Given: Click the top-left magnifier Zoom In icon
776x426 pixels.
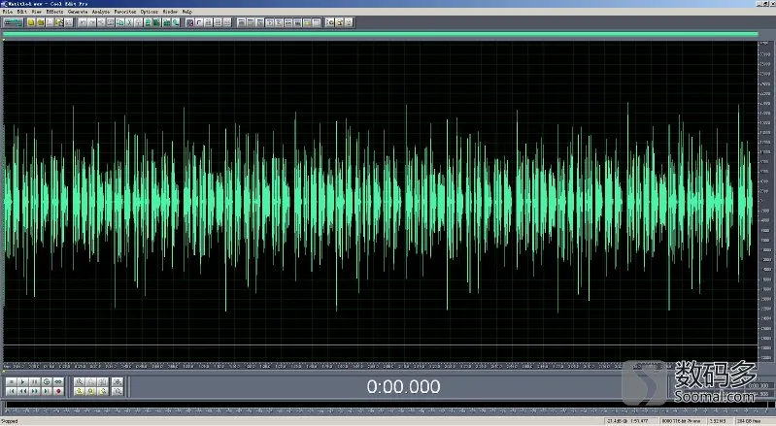Looking at the screenshot, I should [80, 382].
